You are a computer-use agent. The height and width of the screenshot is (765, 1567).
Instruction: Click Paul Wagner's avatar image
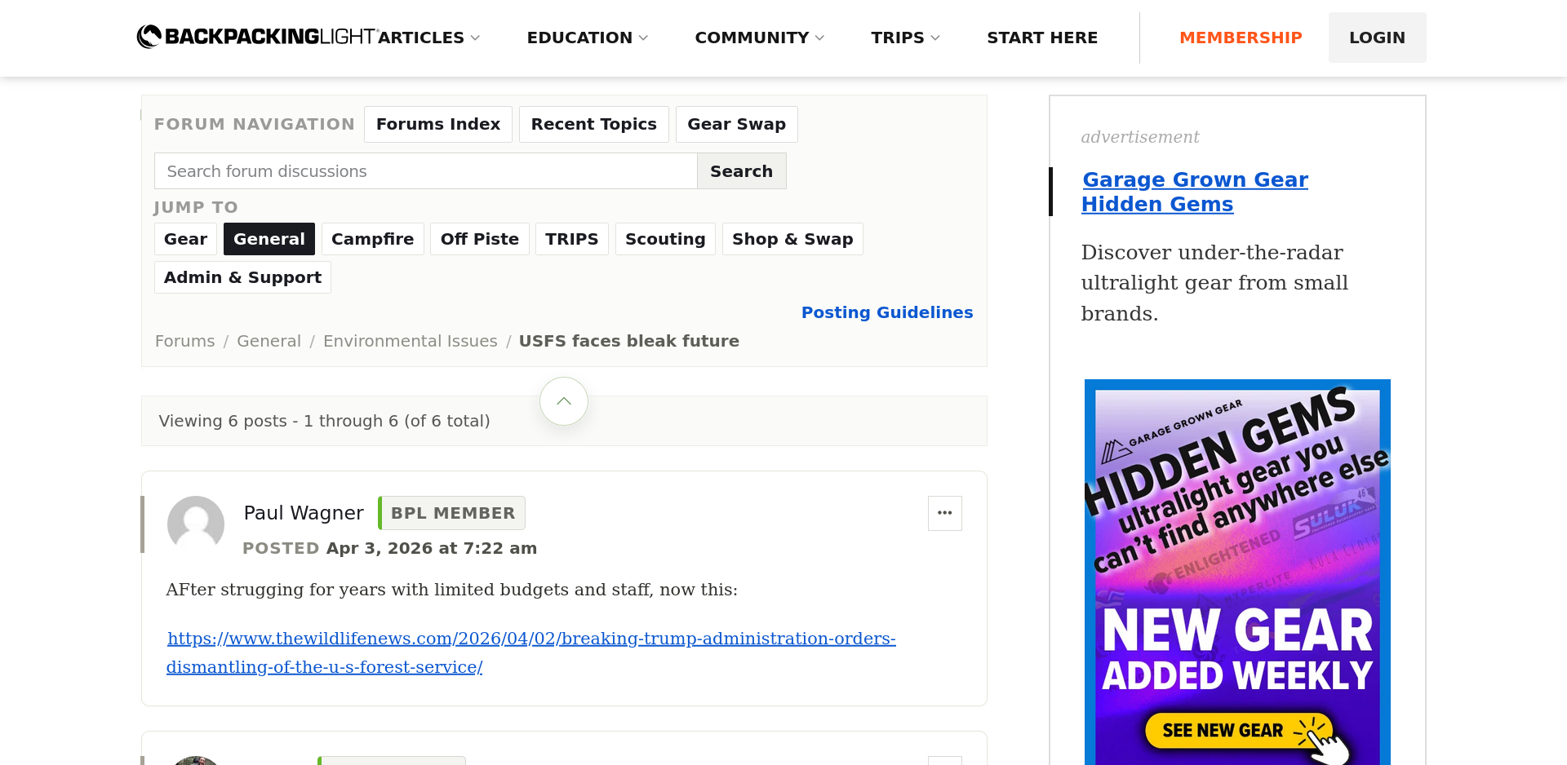click(196, 524)
